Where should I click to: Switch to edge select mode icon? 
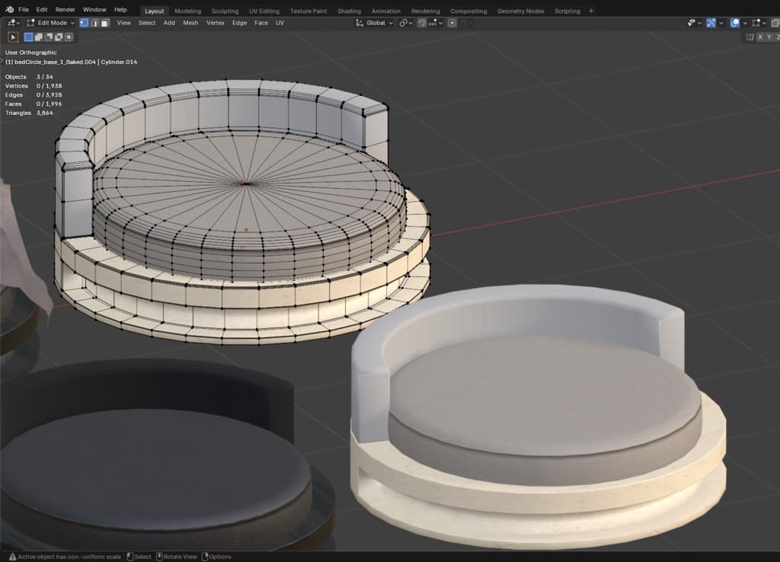94,23
